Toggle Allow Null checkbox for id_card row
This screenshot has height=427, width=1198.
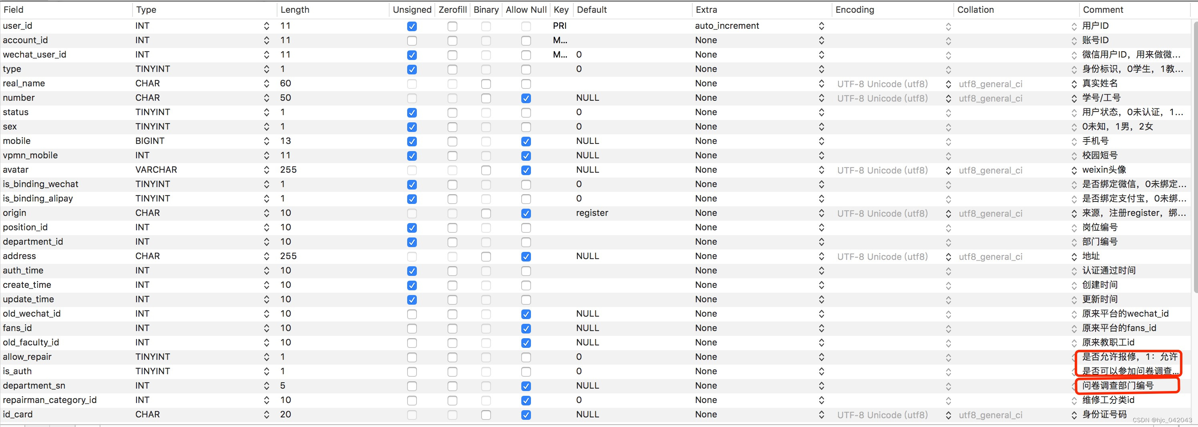click(x=526, y=415)
